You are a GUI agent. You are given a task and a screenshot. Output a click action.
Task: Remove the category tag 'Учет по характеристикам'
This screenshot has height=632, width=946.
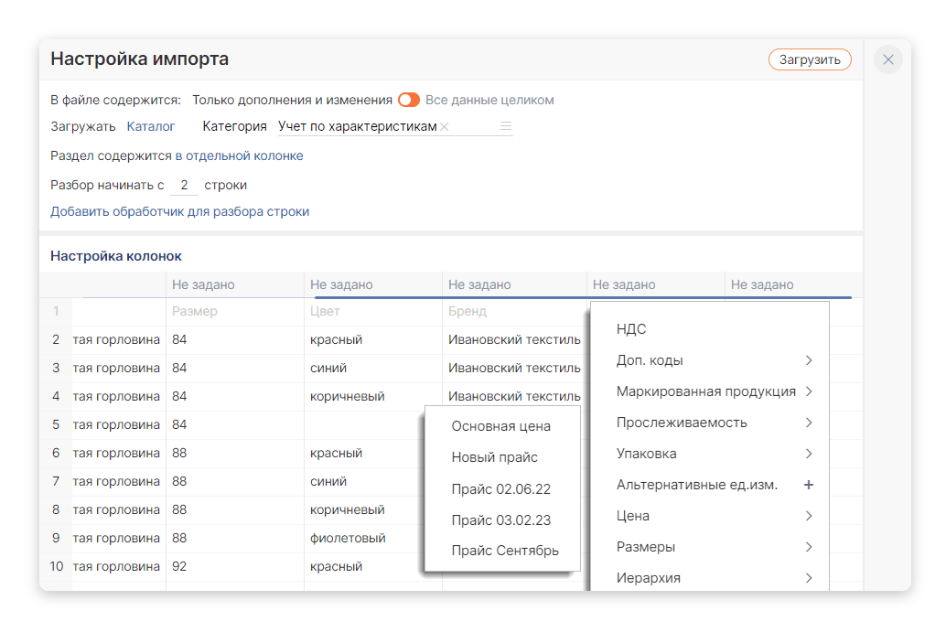tap(445, 127)
